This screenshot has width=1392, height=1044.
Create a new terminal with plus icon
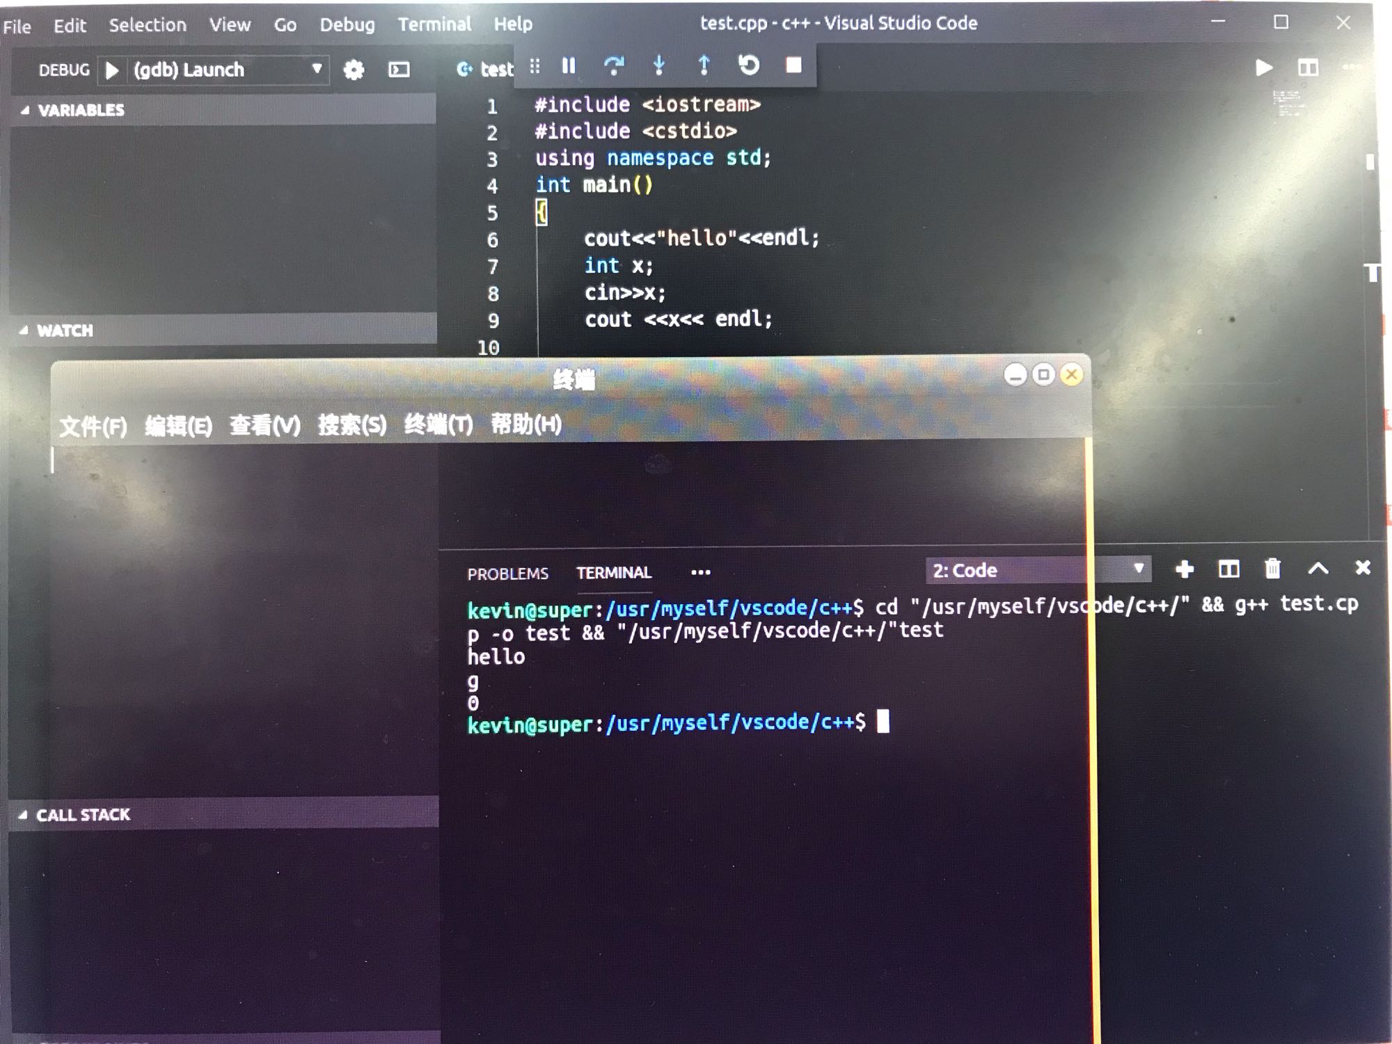1184,569
